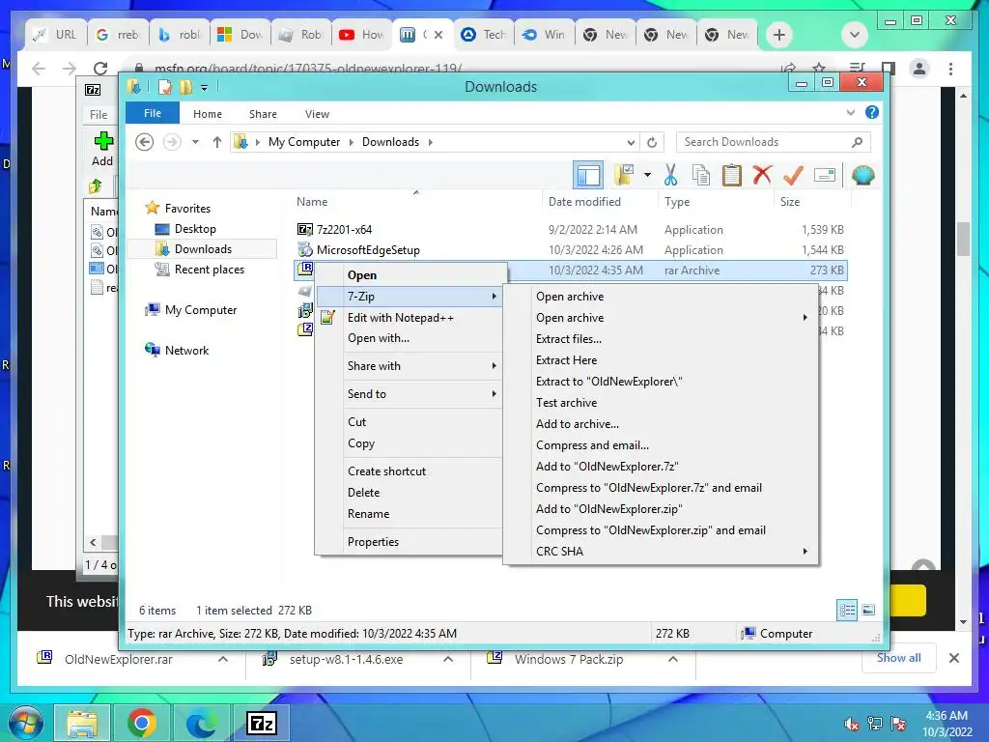Open Chrome tab search dropdown

coord(854,35)
